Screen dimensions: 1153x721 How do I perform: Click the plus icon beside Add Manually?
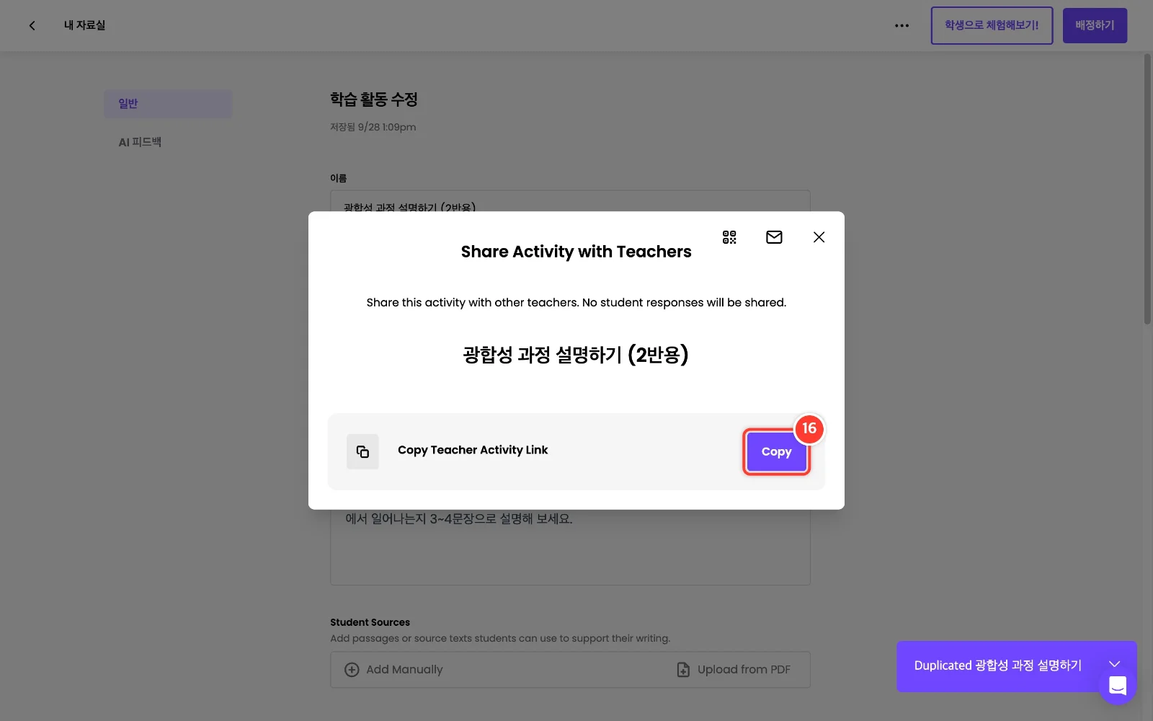point(352,670)
